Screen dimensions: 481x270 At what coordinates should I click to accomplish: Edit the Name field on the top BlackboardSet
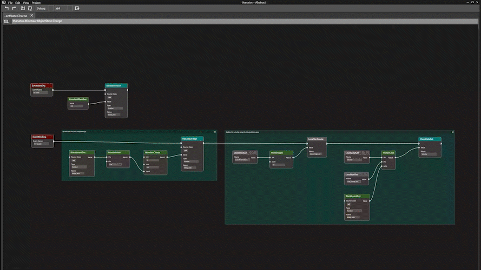click(x=114, y=115)
